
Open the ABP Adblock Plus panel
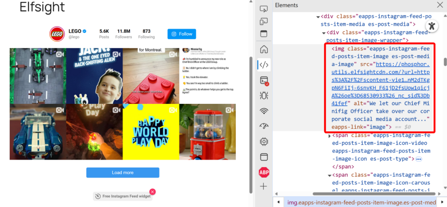click(x=264, y=172)
